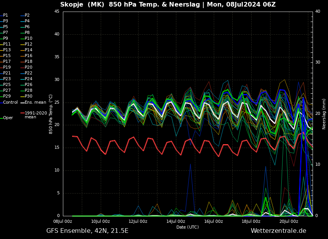Select the P10 legend label
Image resolution: width=328 pixels, height=239 pixels.
pyautogui.click(x=28, y=39)
